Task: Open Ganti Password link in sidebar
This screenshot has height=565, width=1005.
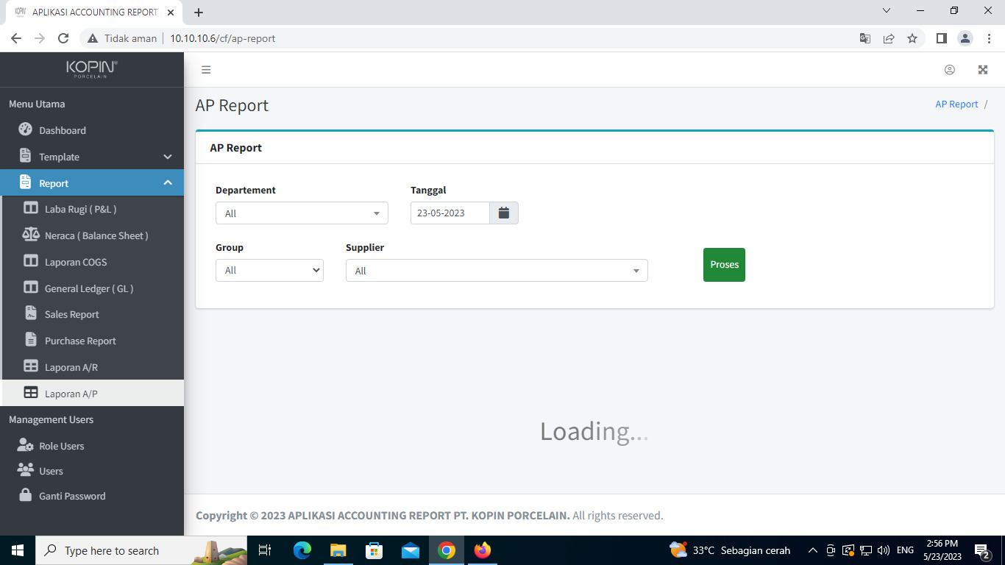Action: (x=92, y=496)
